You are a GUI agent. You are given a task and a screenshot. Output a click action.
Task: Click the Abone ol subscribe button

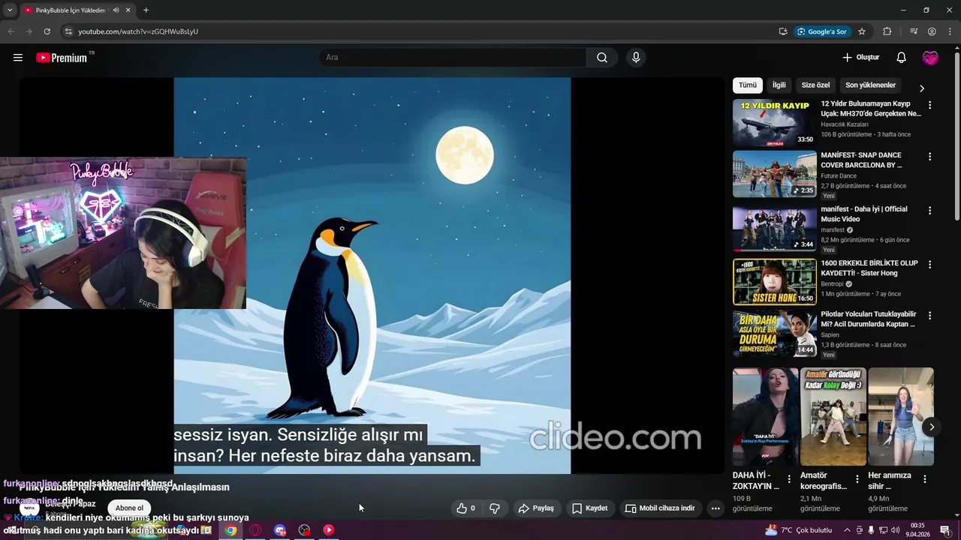tap(129, 508)
